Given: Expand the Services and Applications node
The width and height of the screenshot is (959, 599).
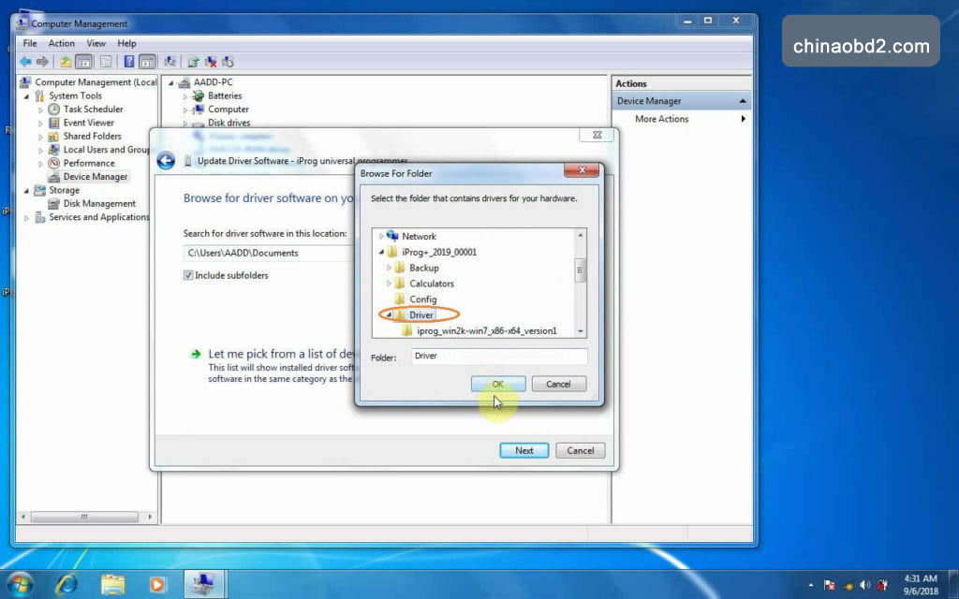Looking at the screenshot, I should [26, 217].
